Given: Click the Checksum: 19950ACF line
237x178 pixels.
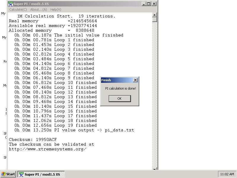Looking at the screenshot, I should (x=33, y=139).
